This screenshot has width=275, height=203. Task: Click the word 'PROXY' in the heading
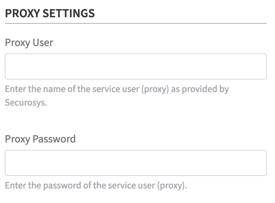point(22,14)
